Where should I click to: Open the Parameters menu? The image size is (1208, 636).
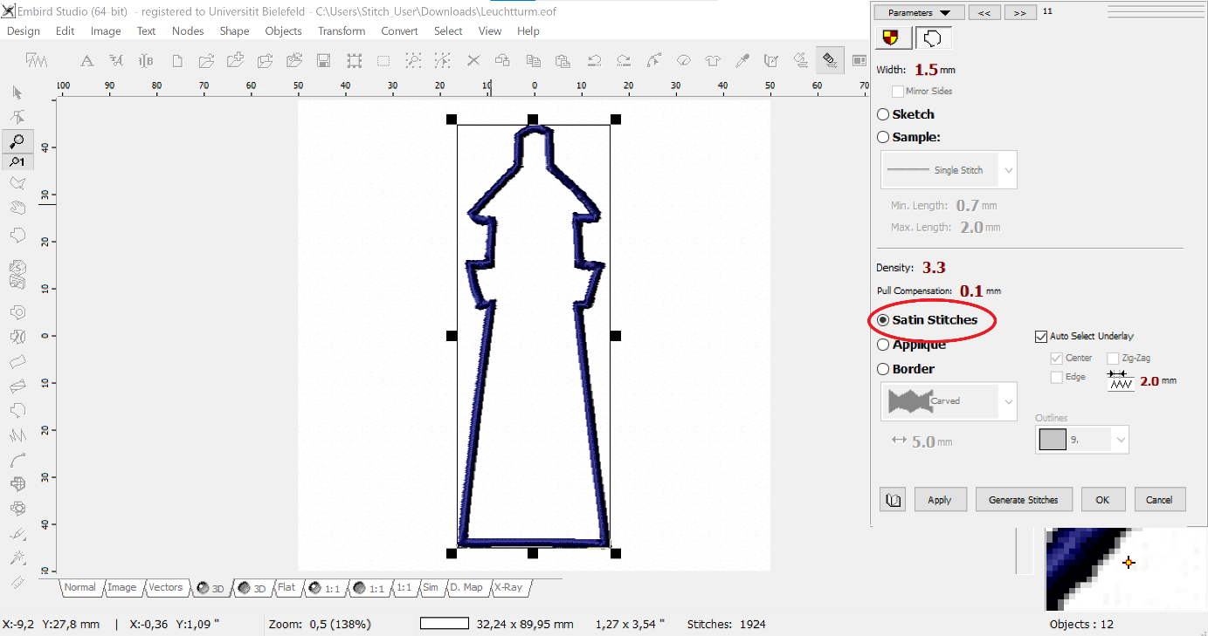[917, 11]
